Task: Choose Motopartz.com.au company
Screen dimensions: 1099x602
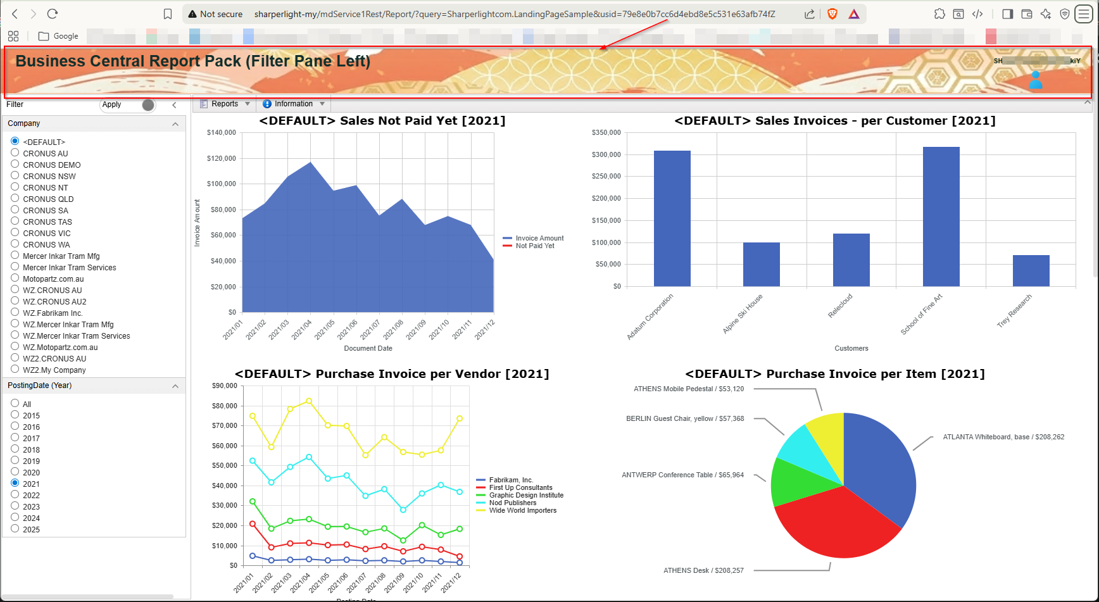Action: 15,278
